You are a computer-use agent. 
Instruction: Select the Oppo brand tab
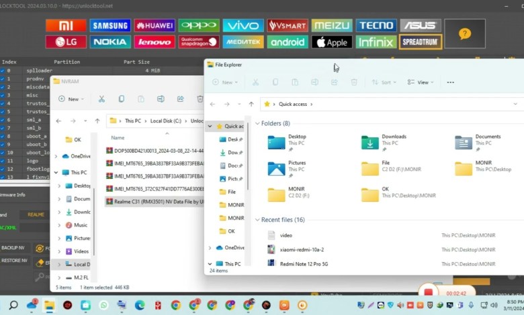199,25
